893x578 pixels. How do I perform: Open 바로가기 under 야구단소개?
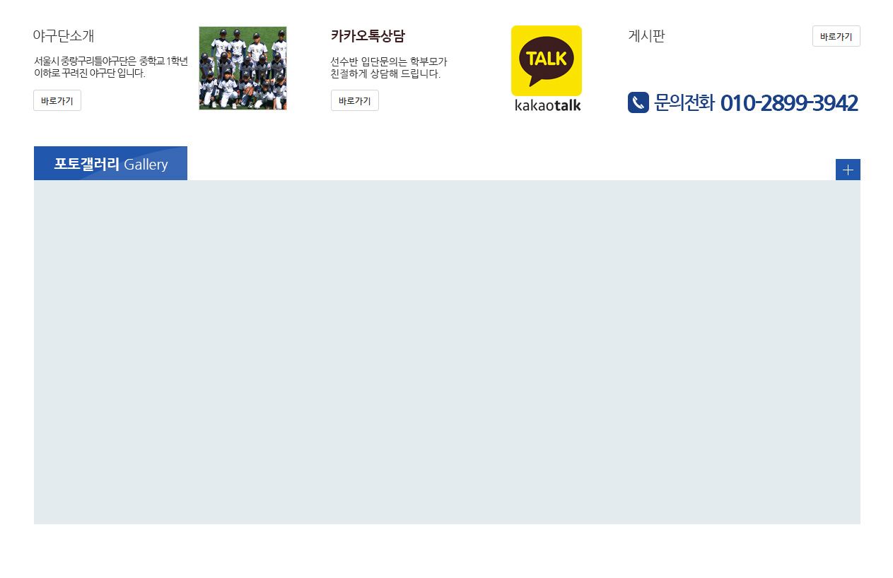click(57, 100)
